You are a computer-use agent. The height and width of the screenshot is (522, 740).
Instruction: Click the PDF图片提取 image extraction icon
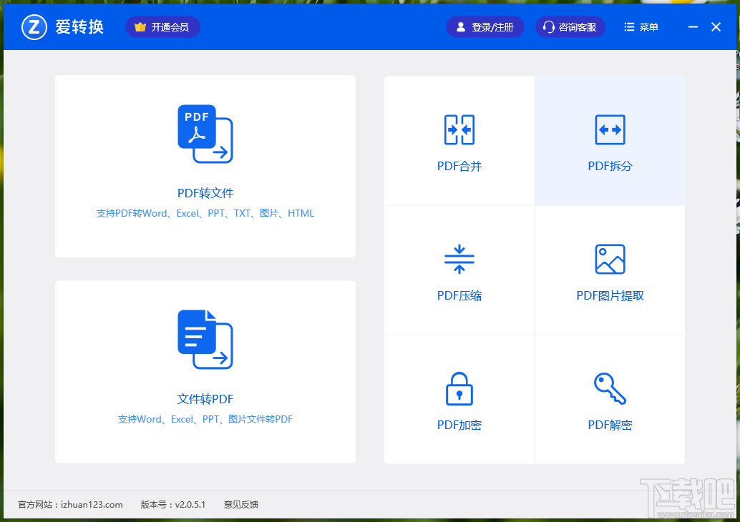(x=609, y=259)
